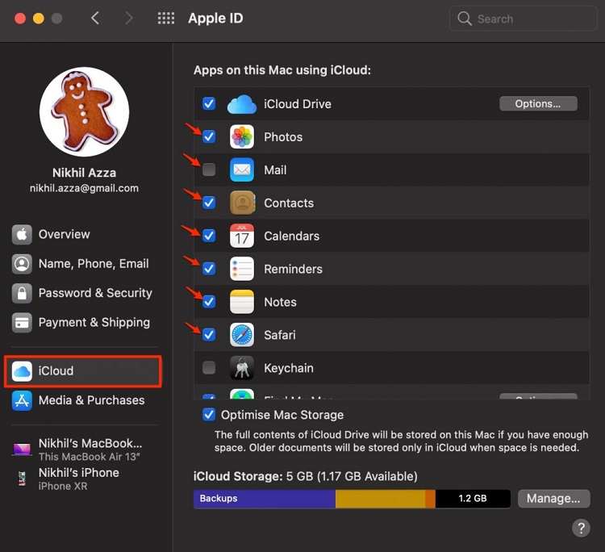
Task: Select Password & Security in sidebar
Action: tap(94, 293)
